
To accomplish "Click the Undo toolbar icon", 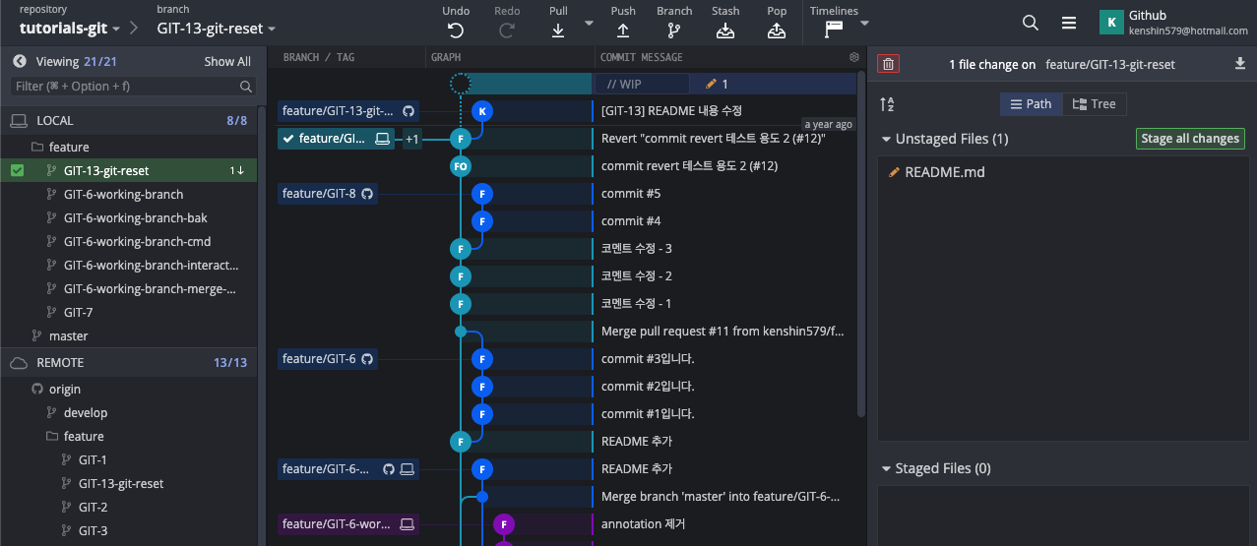I will pyautogui.click(x=456, y=30).
